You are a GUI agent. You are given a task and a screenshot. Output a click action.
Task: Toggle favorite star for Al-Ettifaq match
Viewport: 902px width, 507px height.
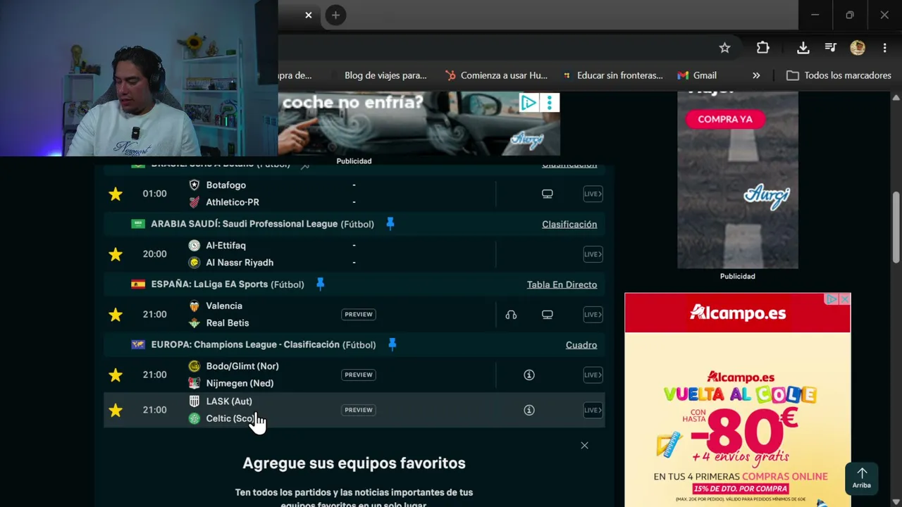pos(116,254)
